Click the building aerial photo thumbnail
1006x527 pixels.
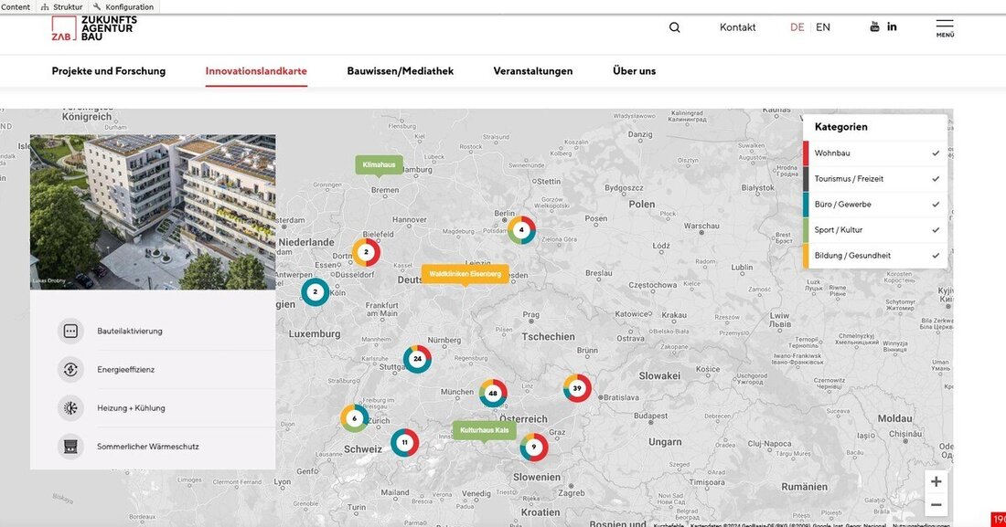click(152, 212)
